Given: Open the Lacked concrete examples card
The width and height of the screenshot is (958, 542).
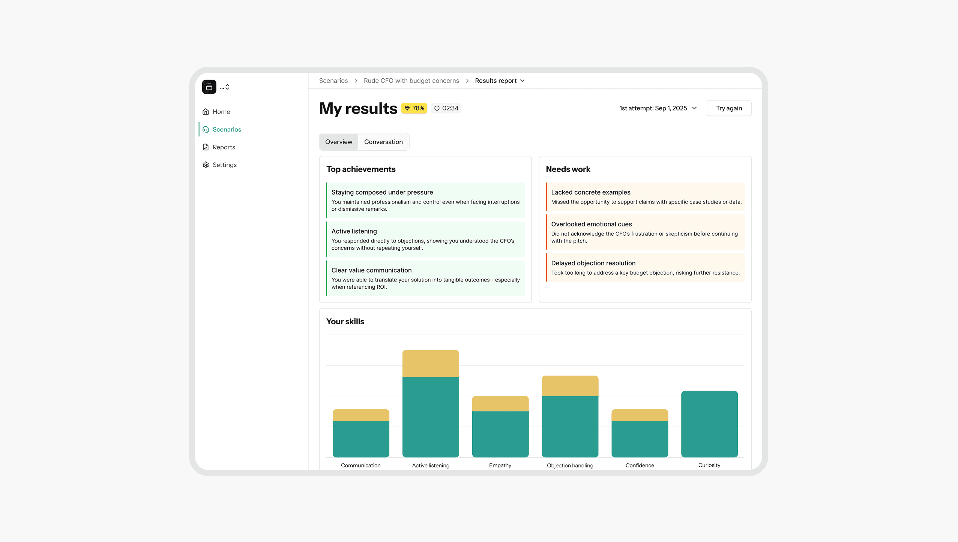Looking at the screenshot, I should [x=645, y=197].
